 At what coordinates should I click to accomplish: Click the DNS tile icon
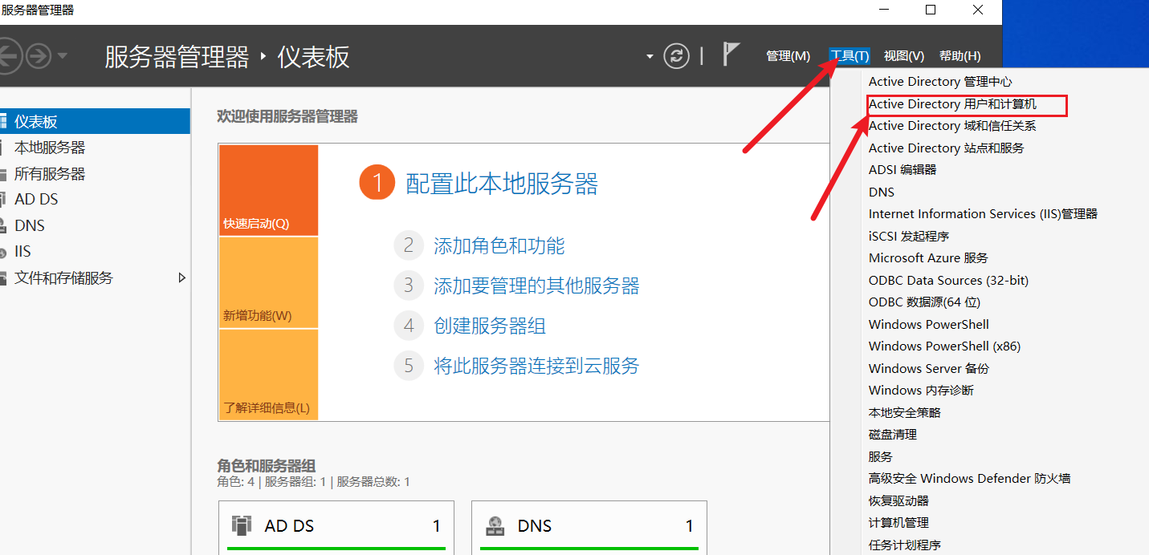coord(495,525)
